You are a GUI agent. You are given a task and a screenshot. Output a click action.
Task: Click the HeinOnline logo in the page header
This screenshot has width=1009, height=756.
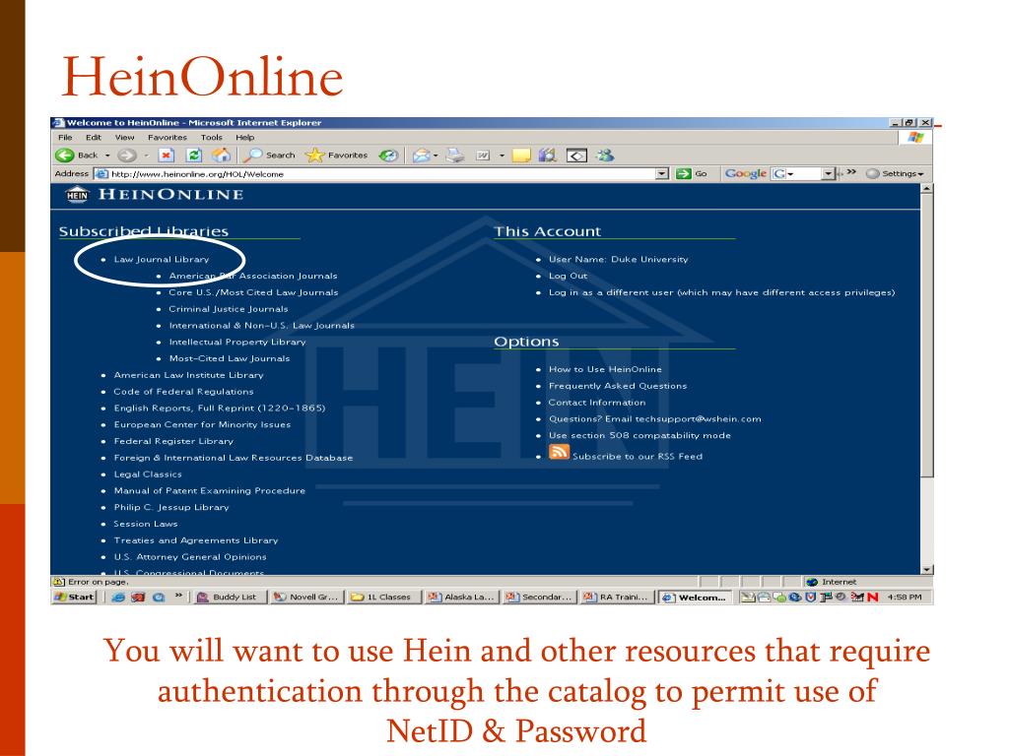click(155, 194)
